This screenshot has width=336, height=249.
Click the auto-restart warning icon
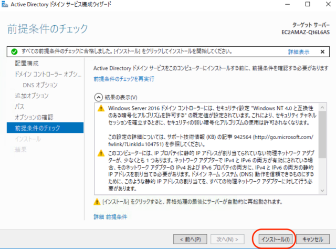(x=97, y=202)
